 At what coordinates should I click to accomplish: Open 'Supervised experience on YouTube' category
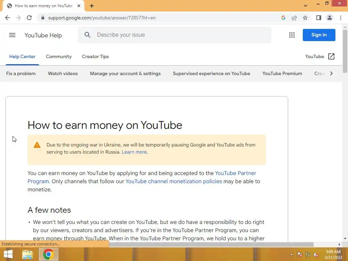point(211,73)
